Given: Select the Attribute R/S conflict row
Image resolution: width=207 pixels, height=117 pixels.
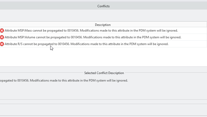Looking at the screenshot, I should (x=86, y=44).
